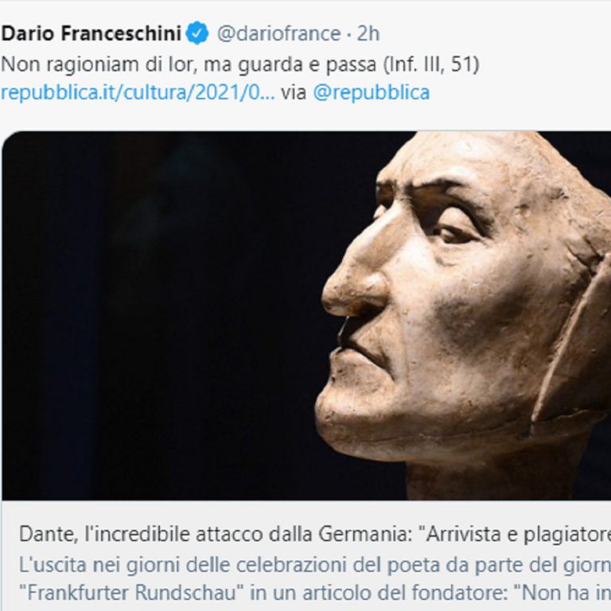The width and height of the screenshot is (611, 611).
Task: Open the @repubblica mention
Action: click(372, 93)
